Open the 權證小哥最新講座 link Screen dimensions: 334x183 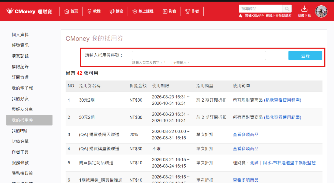pos(279,16)
